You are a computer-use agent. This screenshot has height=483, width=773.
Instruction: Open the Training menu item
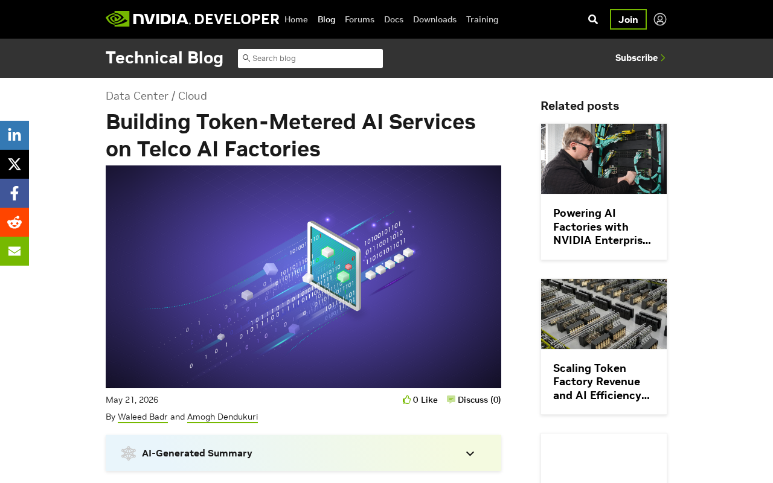point(483,19)
